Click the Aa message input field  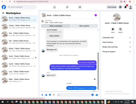pos(74,95)
